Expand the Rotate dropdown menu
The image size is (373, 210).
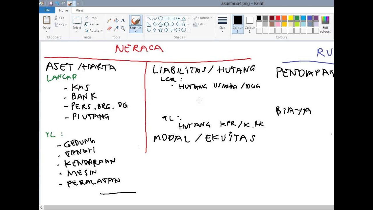101,31
